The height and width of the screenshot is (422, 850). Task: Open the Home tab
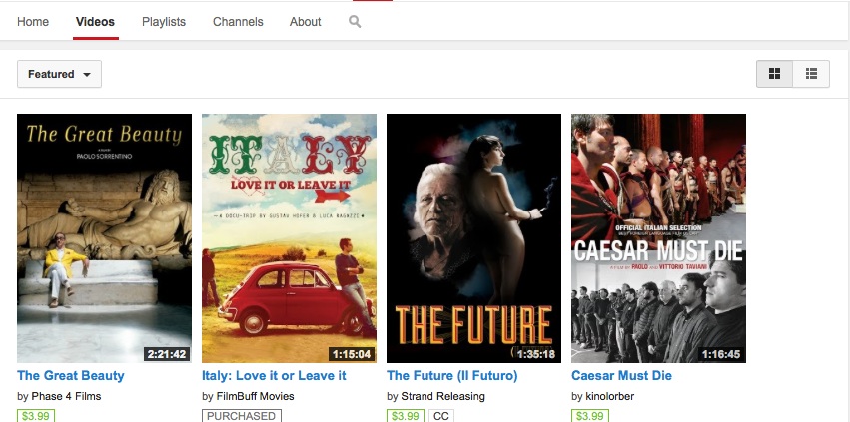point(33,22)
